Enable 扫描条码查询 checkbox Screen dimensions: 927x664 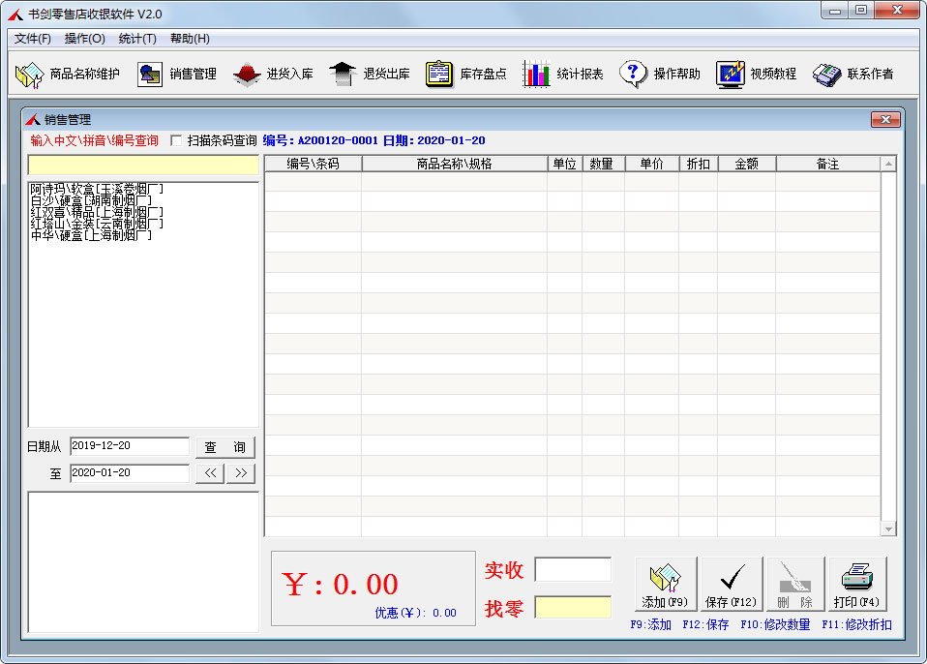(x=176, y=140)
